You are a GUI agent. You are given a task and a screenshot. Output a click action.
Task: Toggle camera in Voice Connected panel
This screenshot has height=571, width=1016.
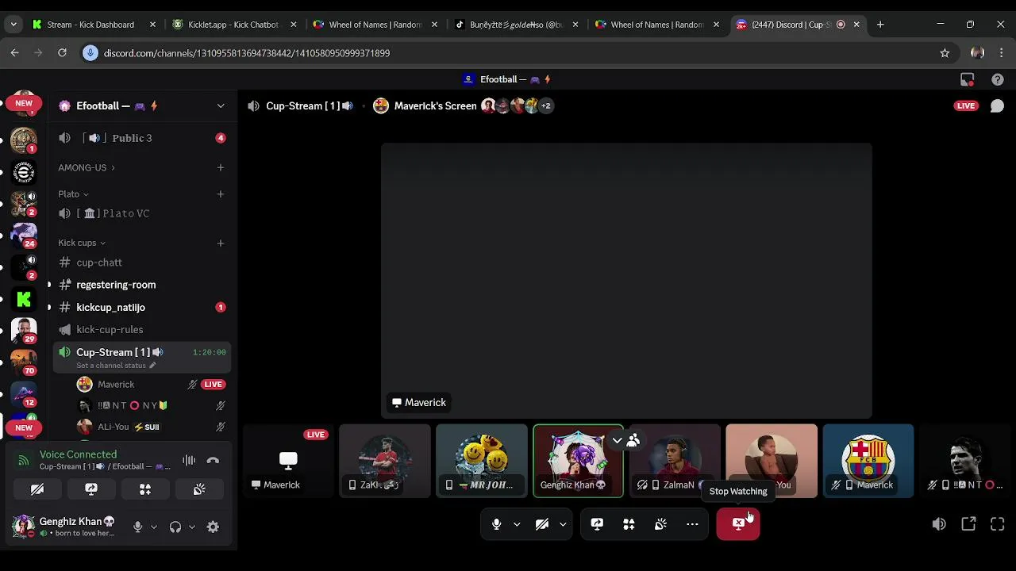click(x=37, y=489)
